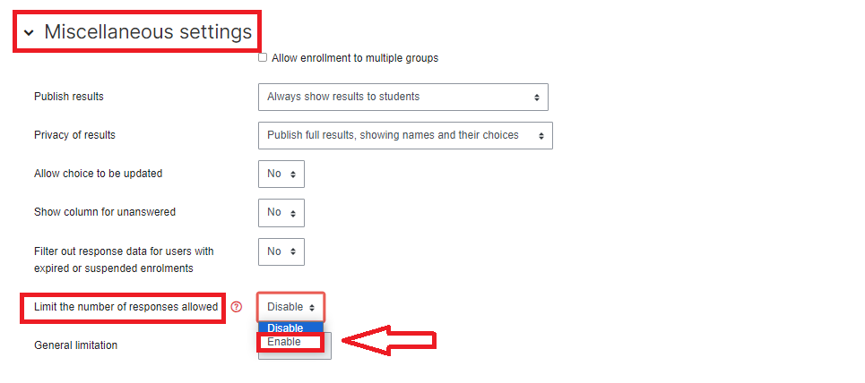Open the Allow choice to be updated dropdown
The height and width of the screenshot is (383, 865).
pos(281,174)
